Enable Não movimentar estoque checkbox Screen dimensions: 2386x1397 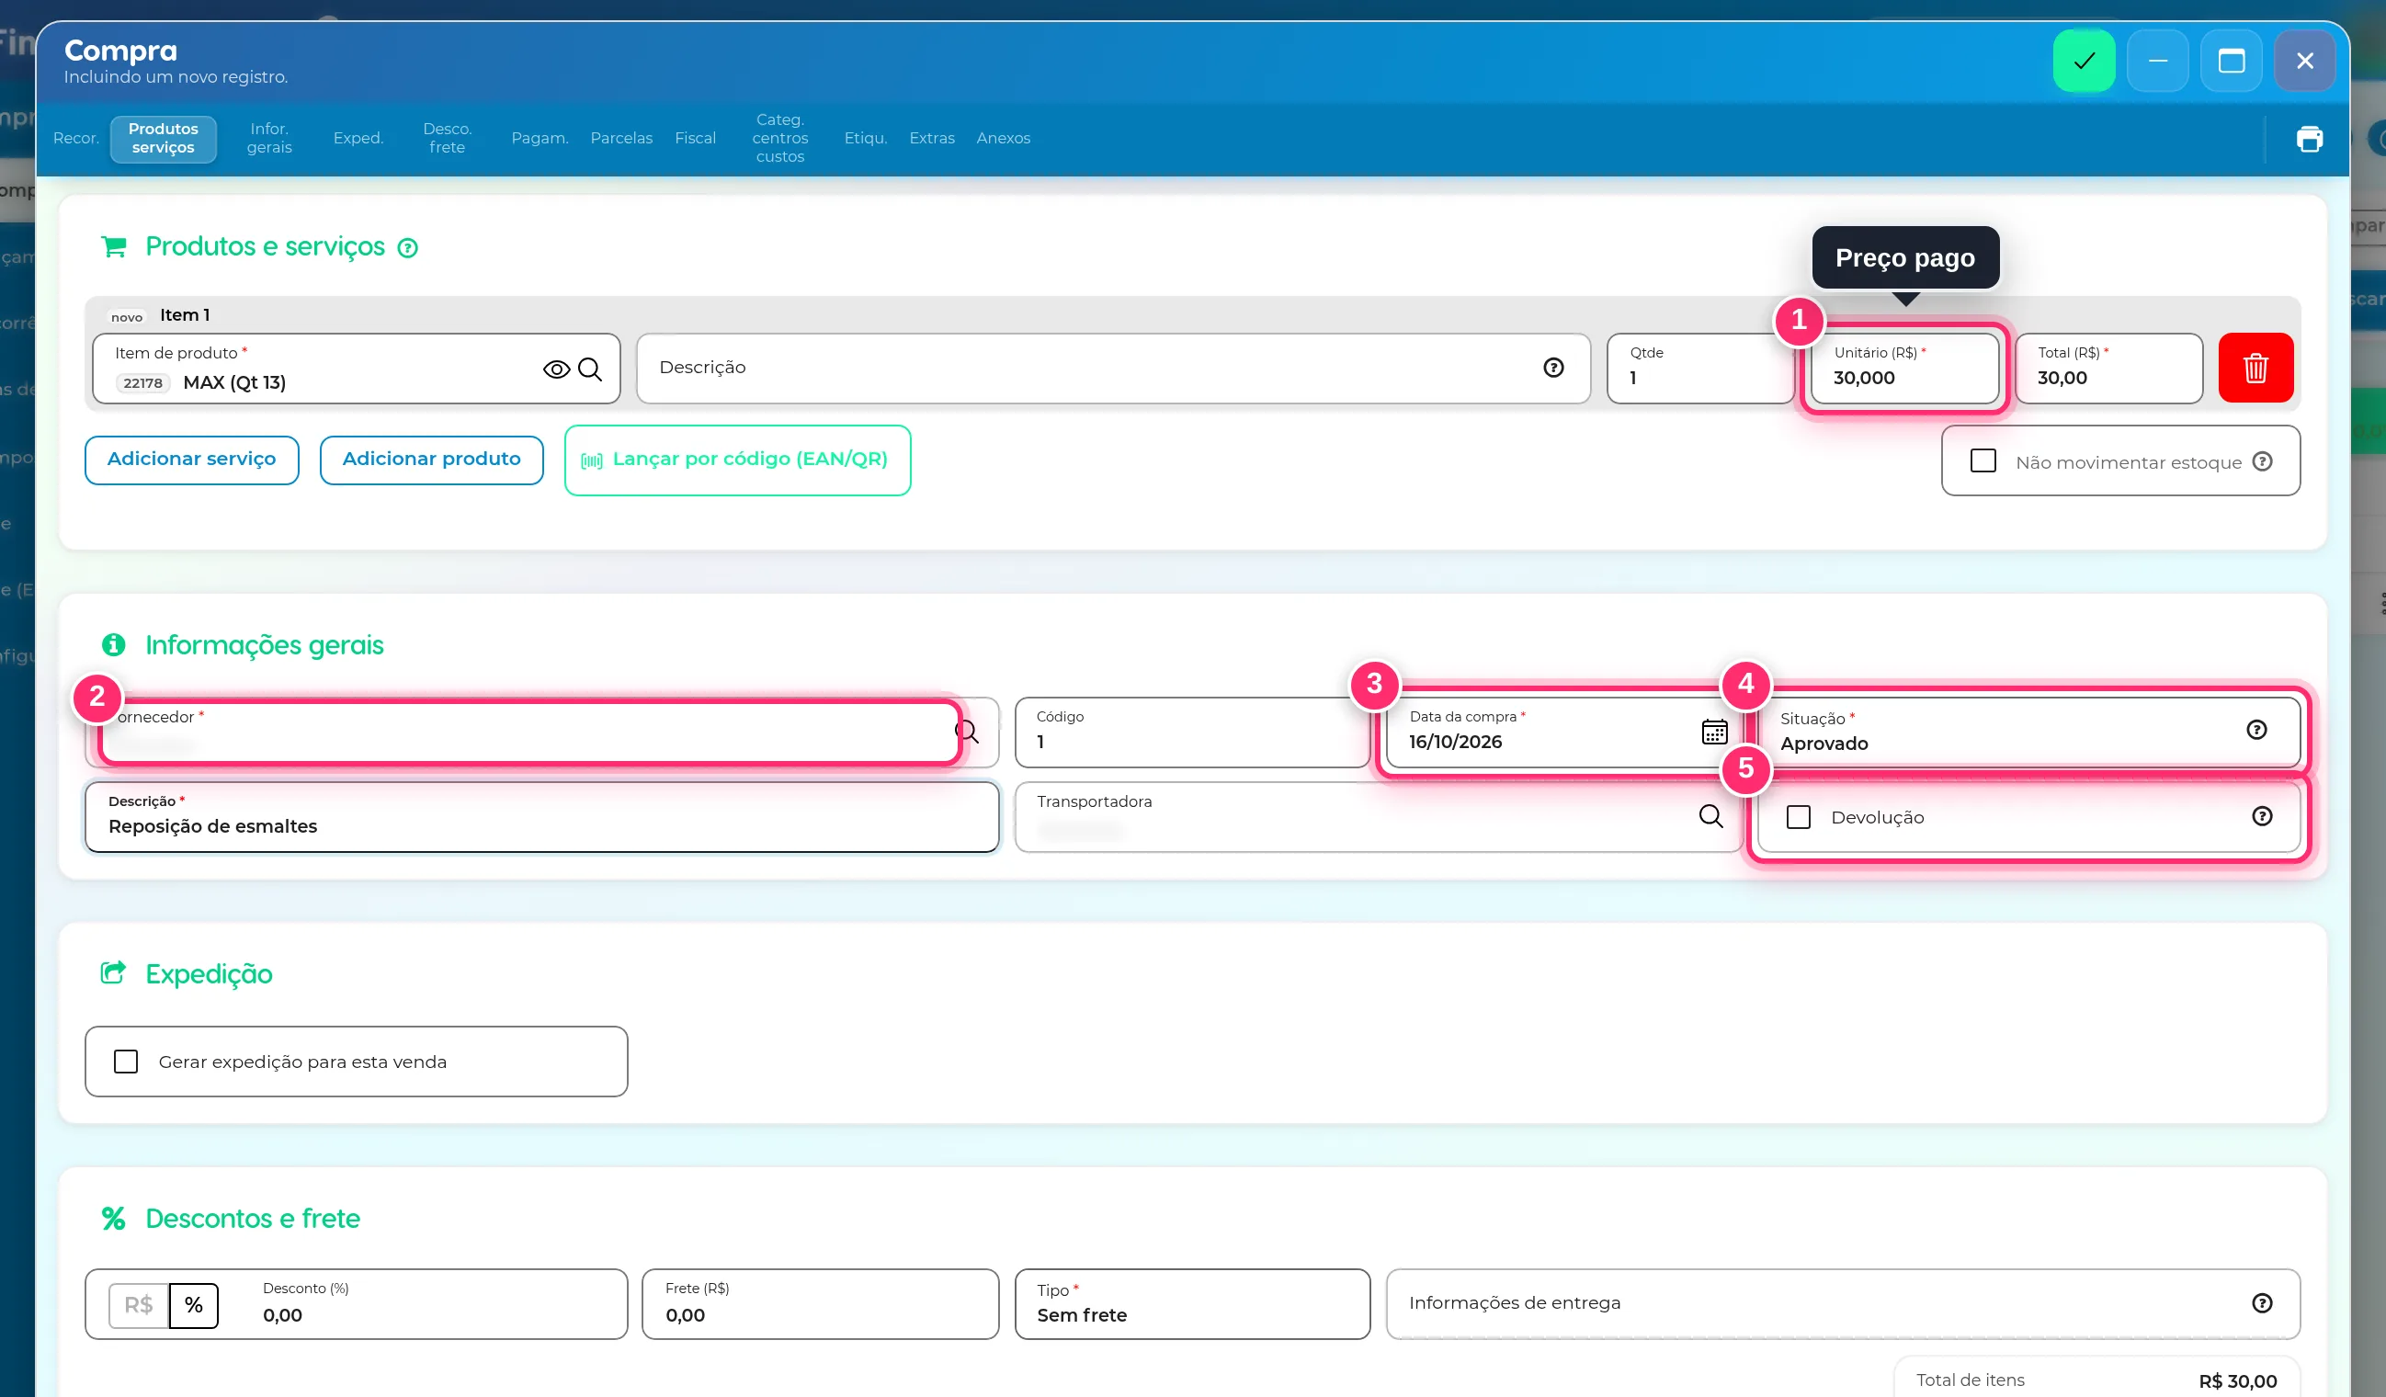tap(1983, 461)
